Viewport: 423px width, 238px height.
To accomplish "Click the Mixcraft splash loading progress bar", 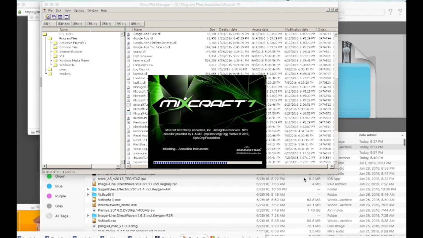I will pos(208,163).
